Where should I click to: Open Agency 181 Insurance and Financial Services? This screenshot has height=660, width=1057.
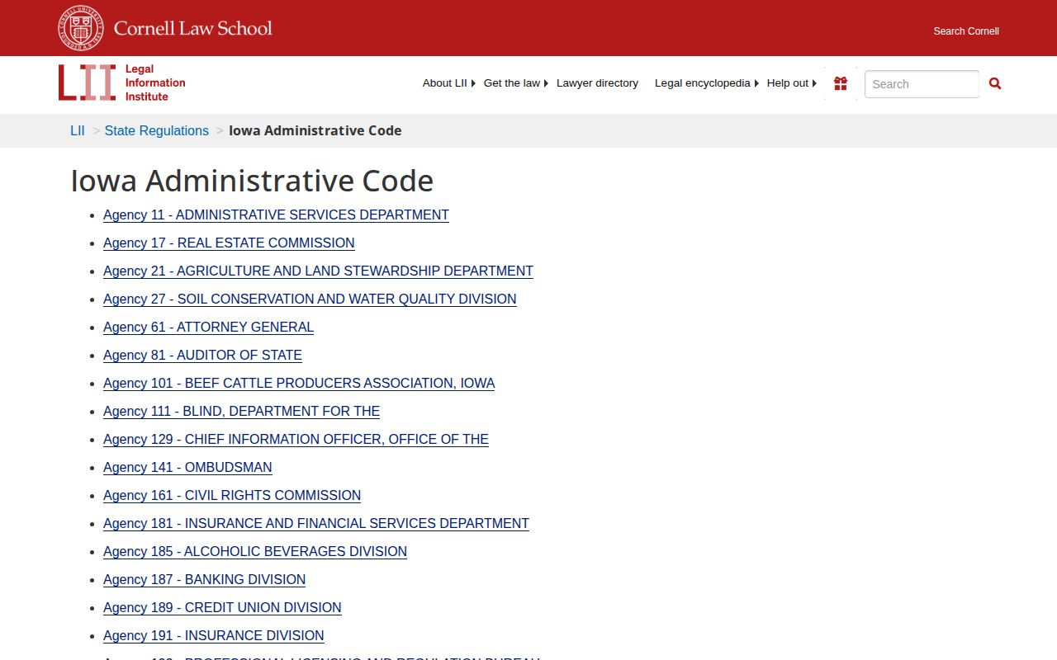coord(316,524)
